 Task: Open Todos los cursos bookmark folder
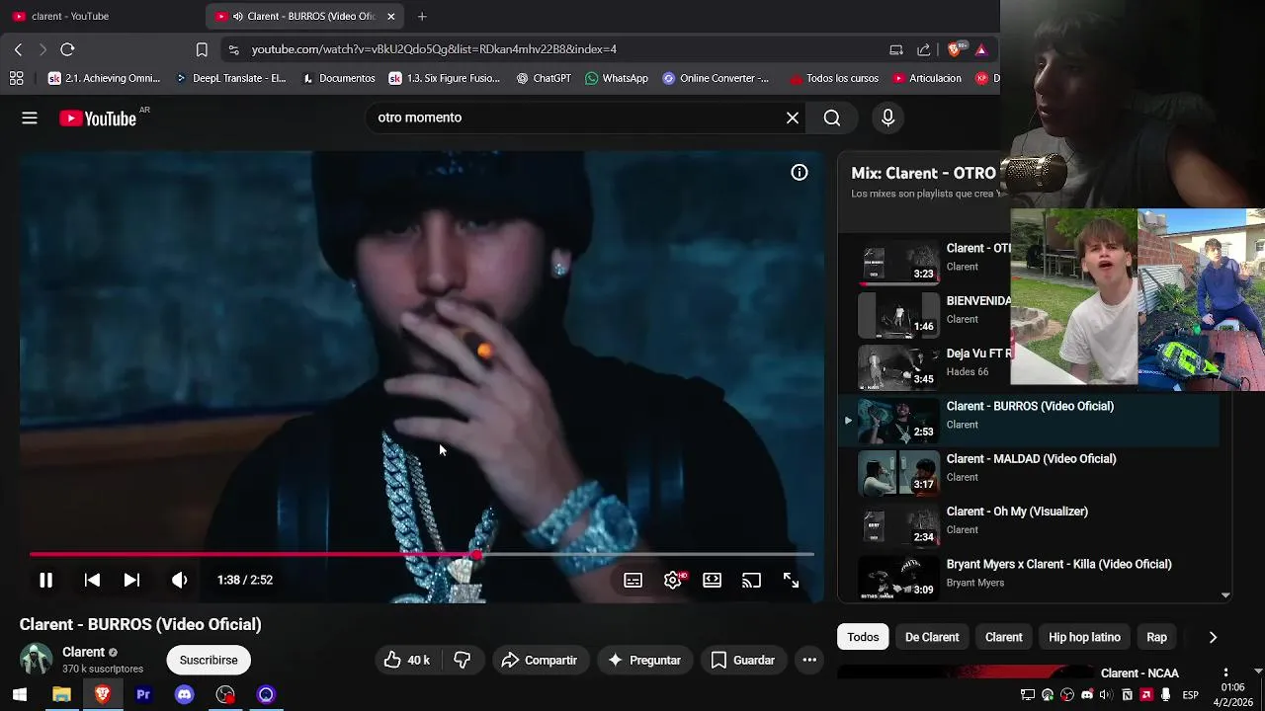pyautogui.click(x=834, y=78)
